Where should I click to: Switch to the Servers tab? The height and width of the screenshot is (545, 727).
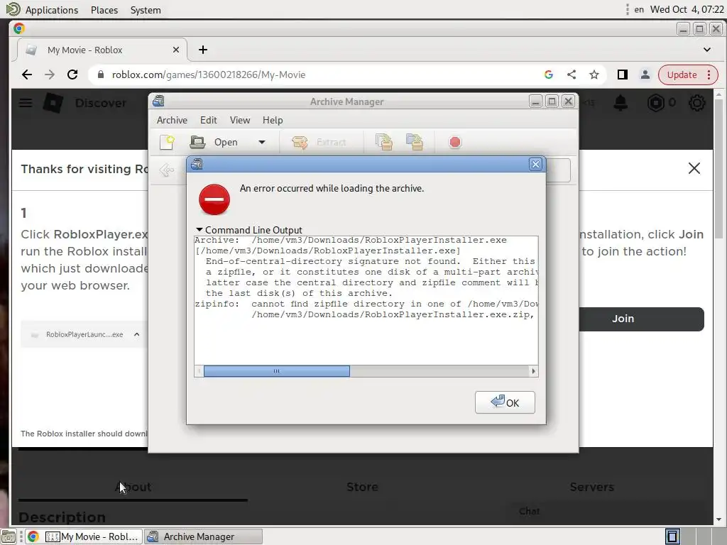(x=591, y=487)
